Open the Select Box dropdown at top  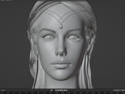9,1
